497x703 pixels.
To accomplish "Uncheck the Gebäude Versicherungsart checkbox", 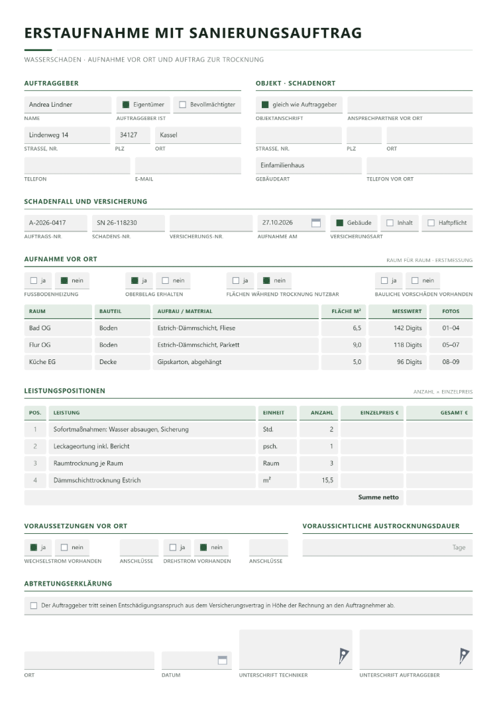I will coord(340,223).
